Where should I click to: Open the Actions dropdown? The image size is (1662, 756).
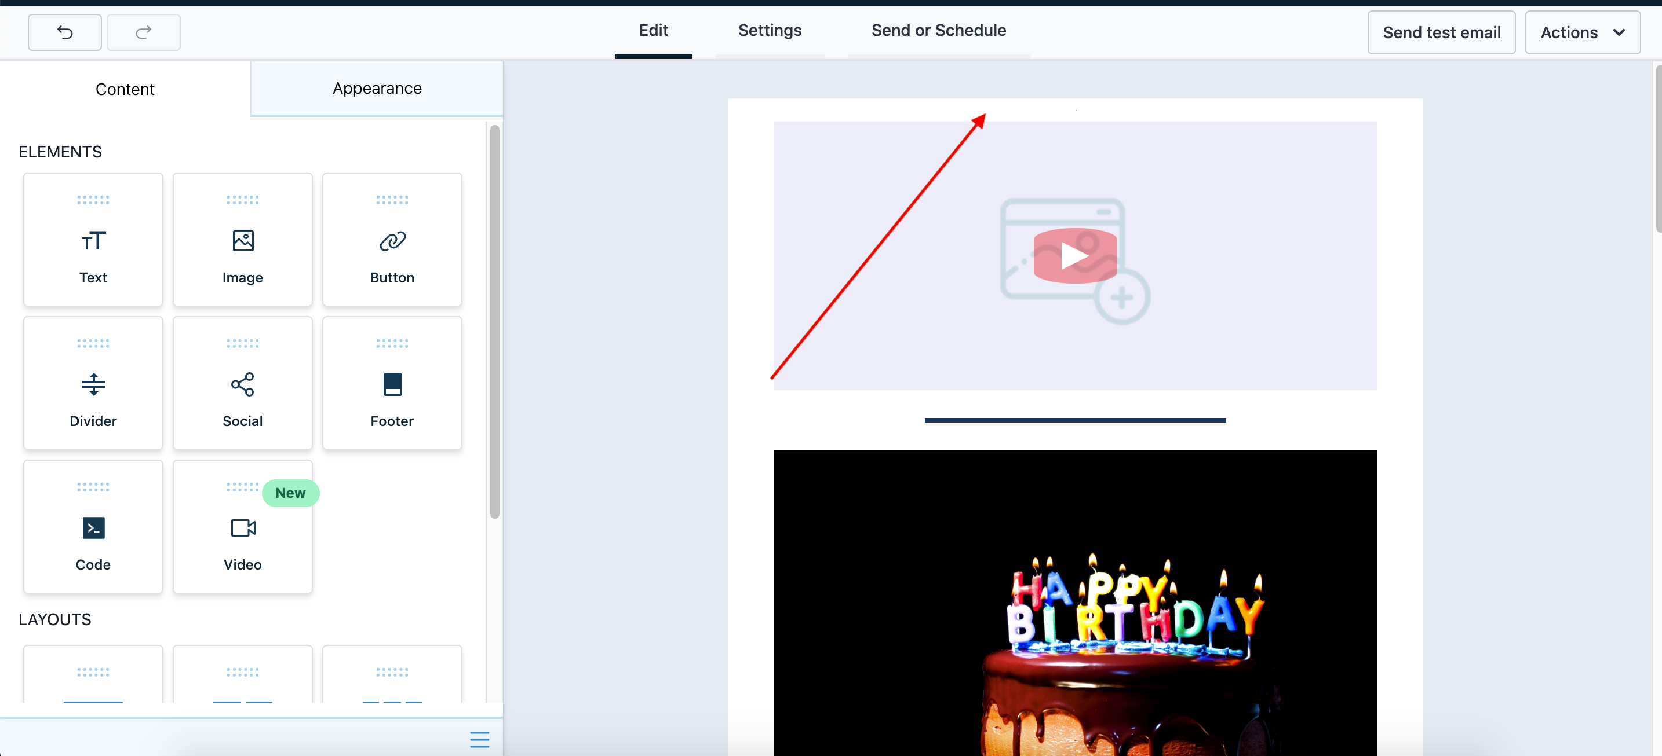[x=1582, y=32]
